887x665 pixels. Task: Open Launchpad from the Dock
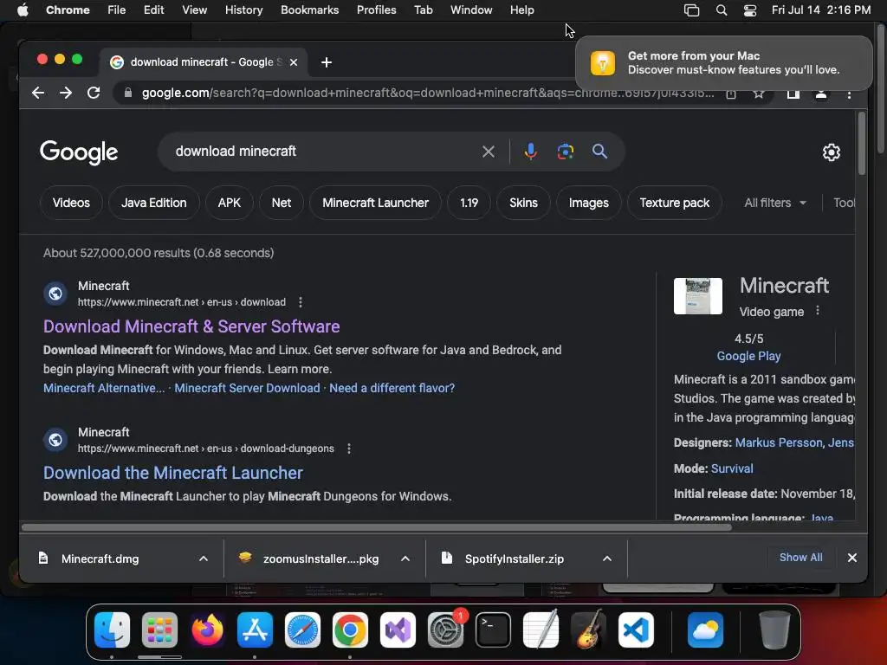159,629
